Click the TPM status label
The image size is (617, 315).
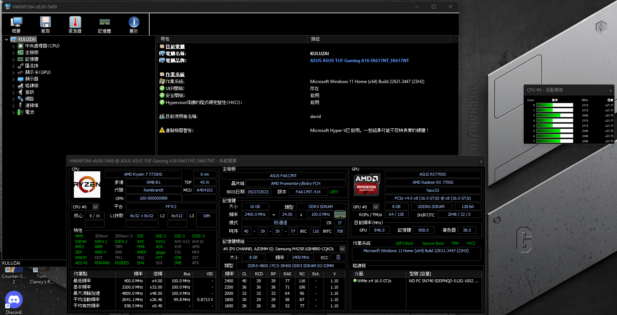(x=455, y=243)
